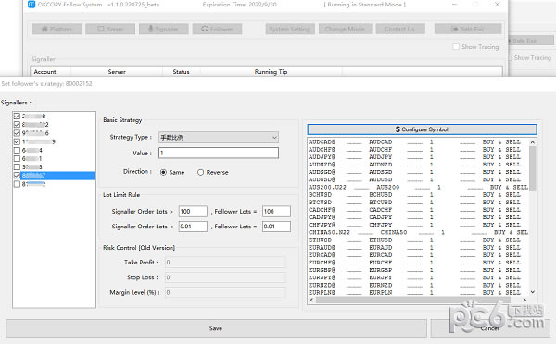
Task: Click the Configure Symbol dollar button
Action: [422, 129]
